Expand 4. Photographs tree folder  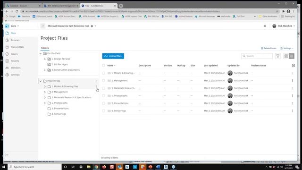click(45, 103)
